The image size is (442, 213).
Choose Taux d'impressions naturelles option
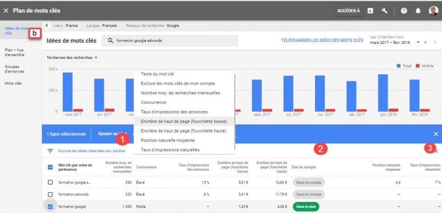tap(170, 150)
